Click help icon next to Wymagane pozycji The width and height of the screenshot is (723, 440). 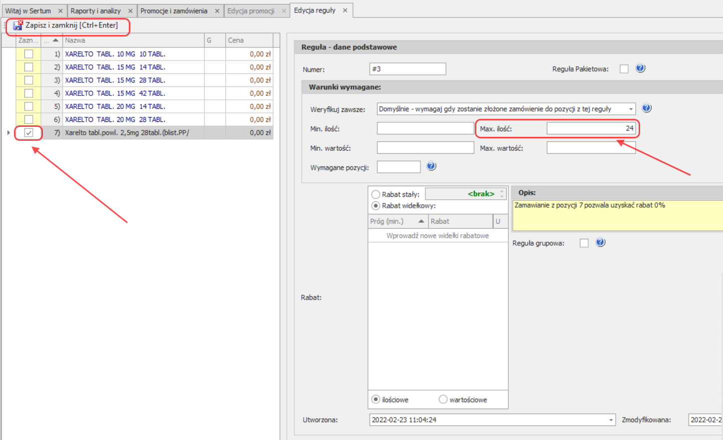pyautogui.click(x=431, y=166)
